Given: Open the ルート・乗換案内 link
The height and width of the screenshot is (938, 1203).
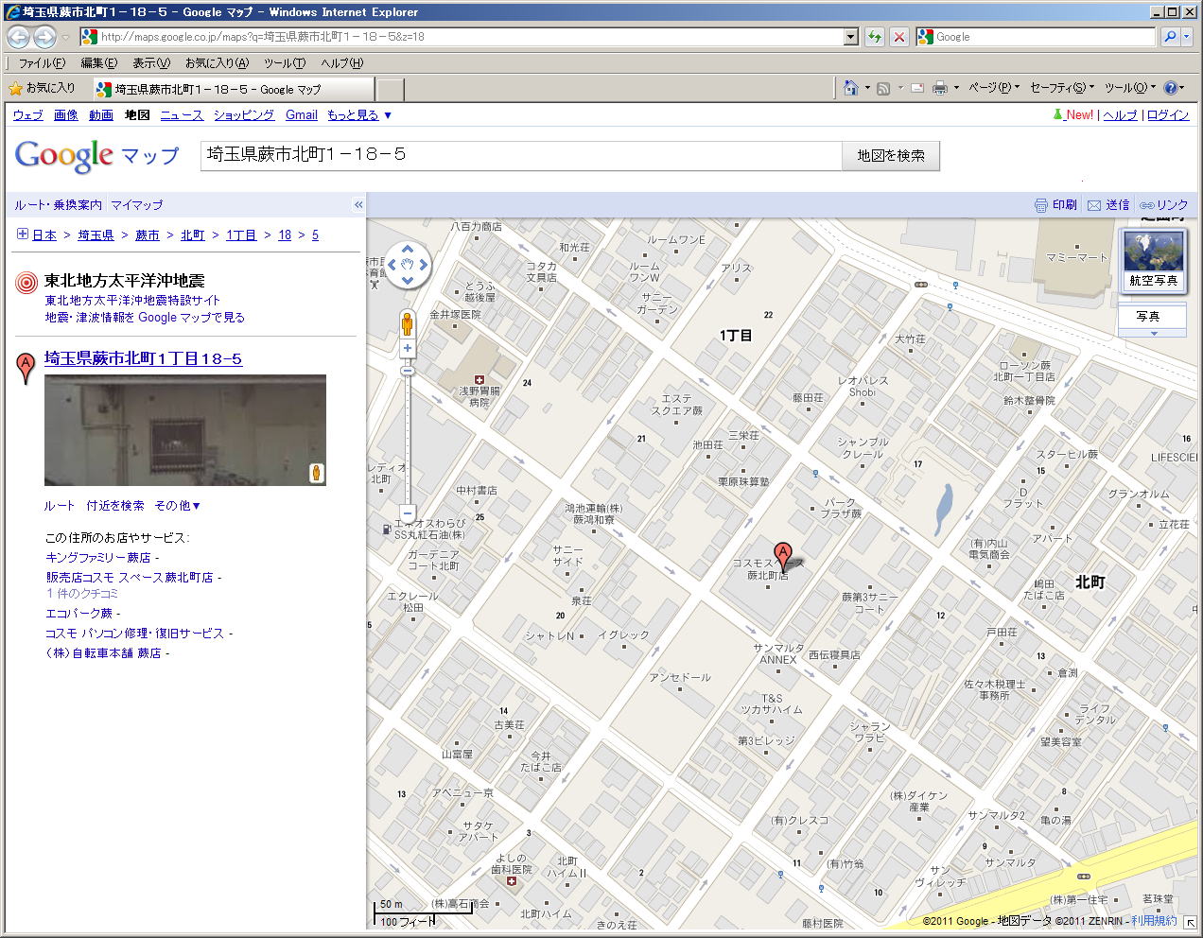Looking at the screenshot, I should tap(59, 205).
